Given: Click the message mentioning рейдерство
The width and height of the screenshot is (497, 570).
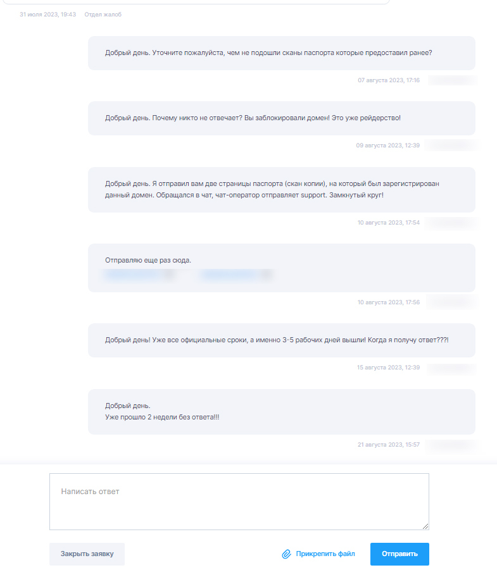Looking at the screenshot, I should tap(282, 118).
